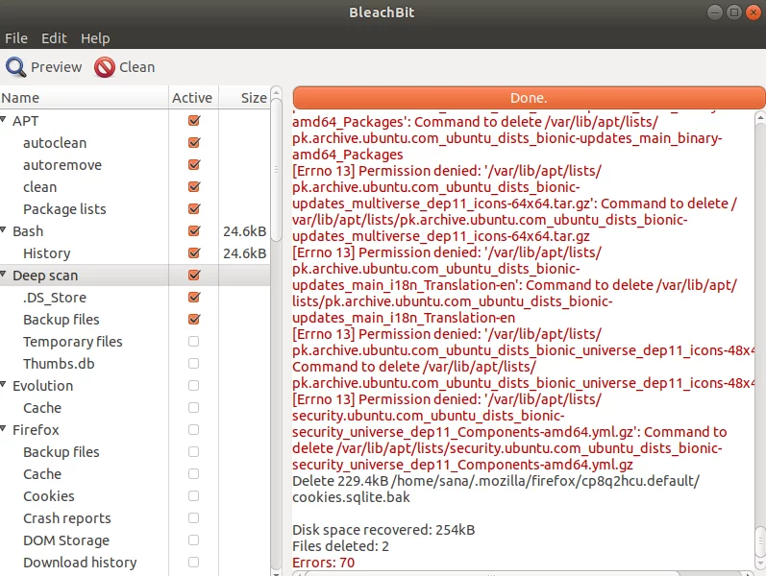Enable the Temporary files checkbox
Image resolution: width=766 pixels, height=576 pixels.
(194, 341)
